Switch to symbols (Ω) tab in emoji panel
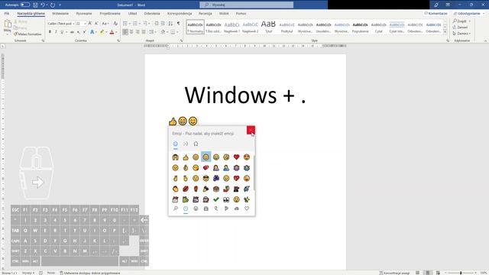Screen dimensions: 489x275 pos(196,144)
